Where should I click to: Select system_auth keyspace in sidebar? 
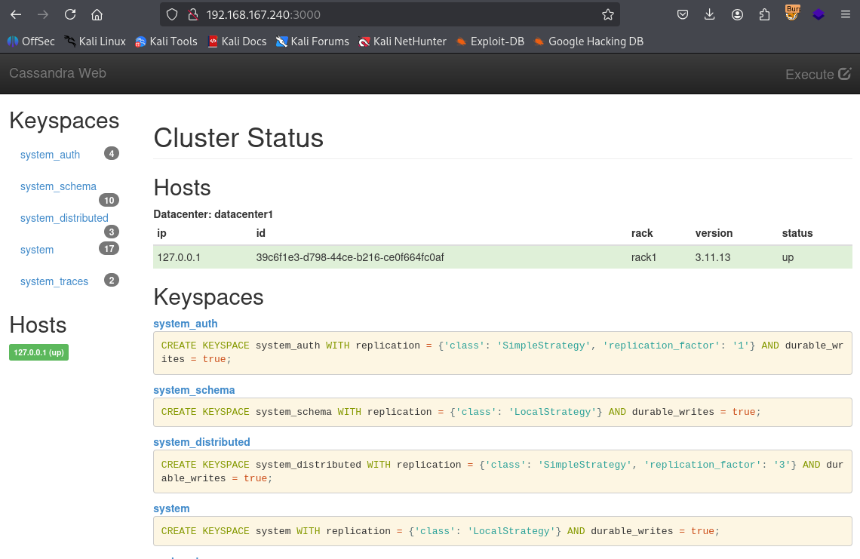point(50,155)
